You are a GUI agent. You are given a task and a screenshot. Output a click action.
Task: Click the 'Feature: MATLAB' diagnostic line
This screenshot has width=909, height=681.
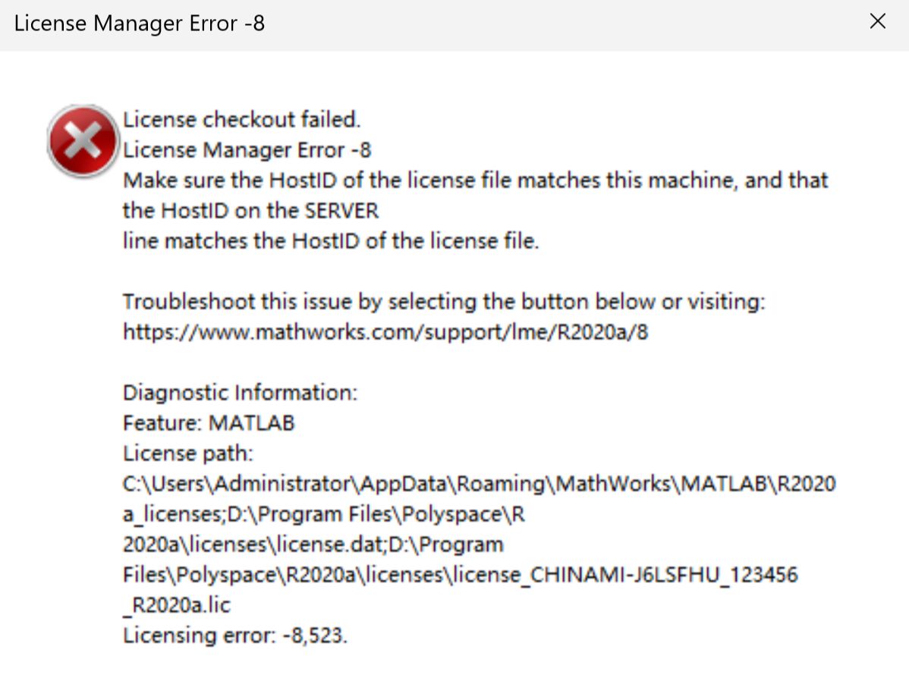coord(209,422)
